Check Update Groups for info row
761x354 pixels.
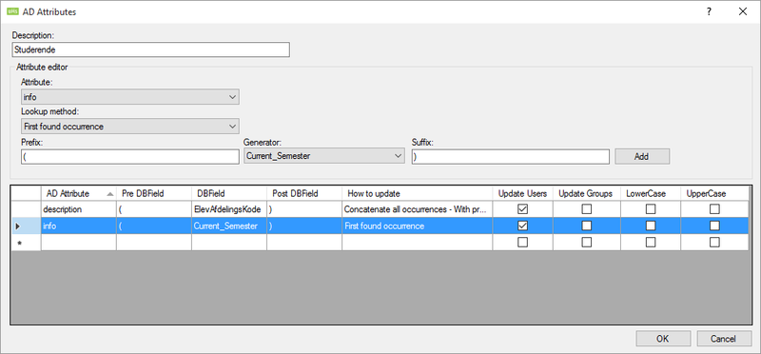point(586,226)
